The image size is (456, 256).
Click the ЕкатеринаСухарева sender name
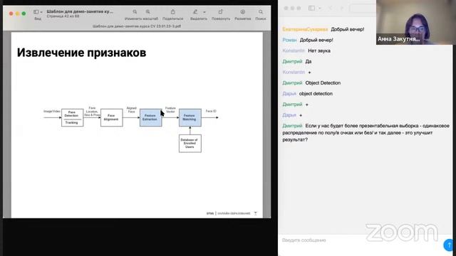[x=305, y=29]
